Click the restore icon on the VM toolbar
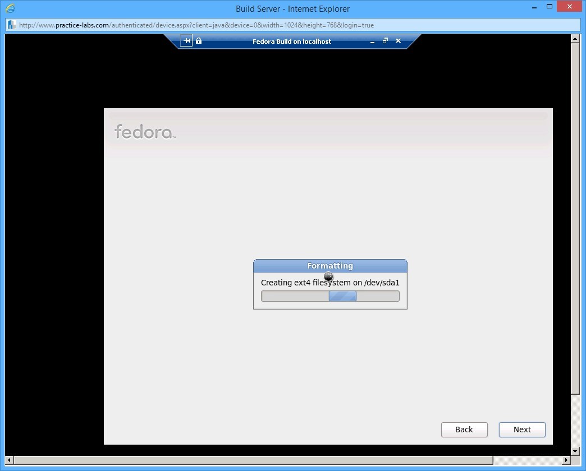 (385, 41)
